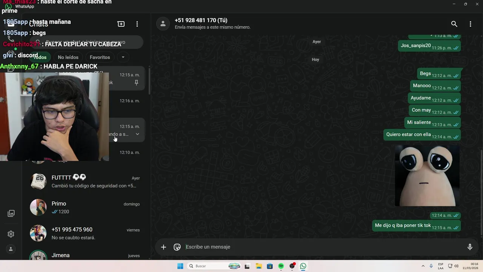The width and height of the screenshot is (483, 272).
Task: Select the message 'Manooo'
Action: [435, 86]
